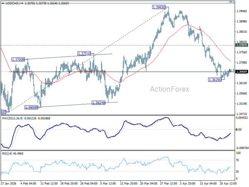Click 1.37080 on the price axis
249x187 pixels.
[x=242, y=63]
